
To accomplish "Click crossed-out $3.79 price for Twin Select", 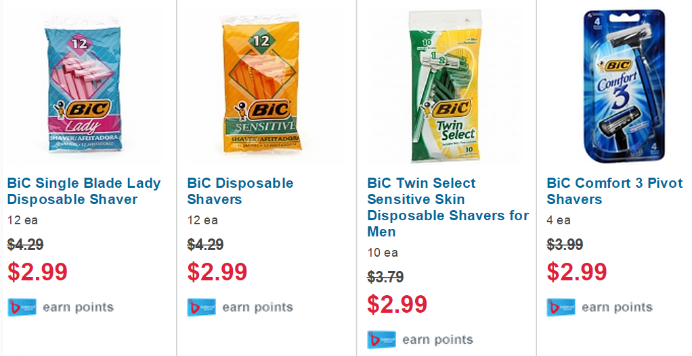I will [x=385, y=277].
